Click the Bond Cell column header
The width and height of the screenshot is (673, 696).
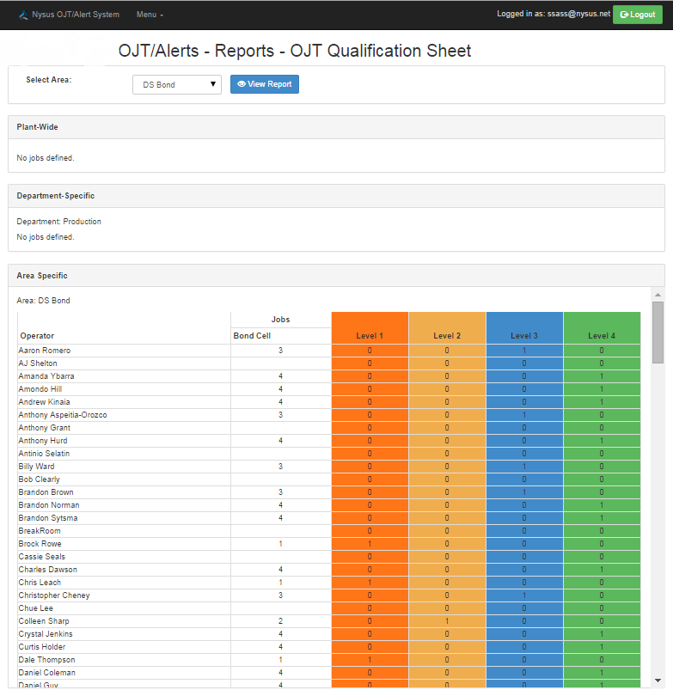coord(252,336)
